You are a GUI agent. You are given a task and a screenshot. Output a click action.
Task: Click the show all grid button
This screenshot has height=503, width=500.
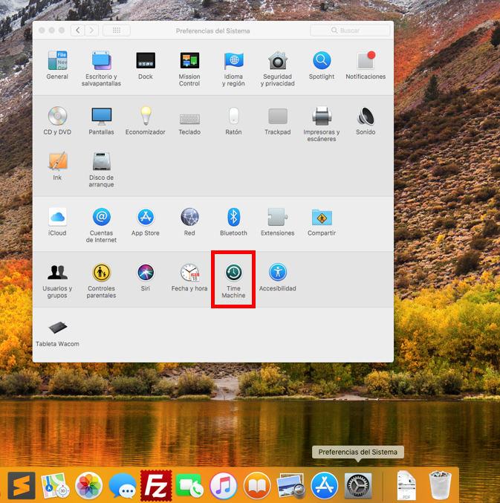point(116,30)
